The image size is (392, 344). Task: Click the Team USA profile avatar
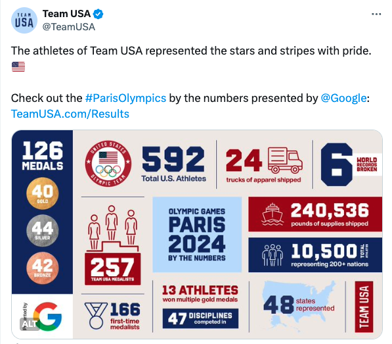click(x=24, y=20)
